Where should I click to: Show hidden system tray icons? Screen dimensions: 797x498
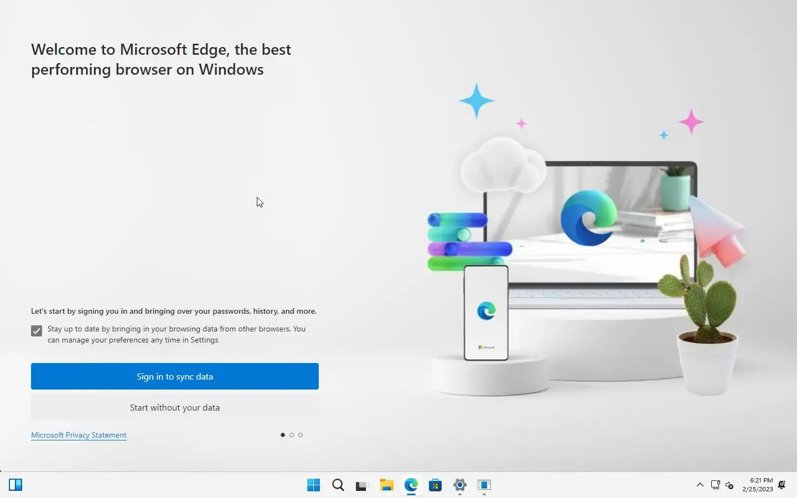[x=700, y=485]
